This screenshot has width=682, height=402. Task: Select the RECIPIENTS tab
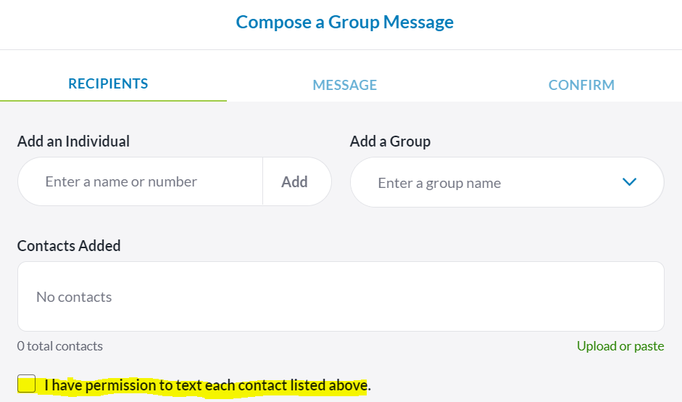[108, 83]
